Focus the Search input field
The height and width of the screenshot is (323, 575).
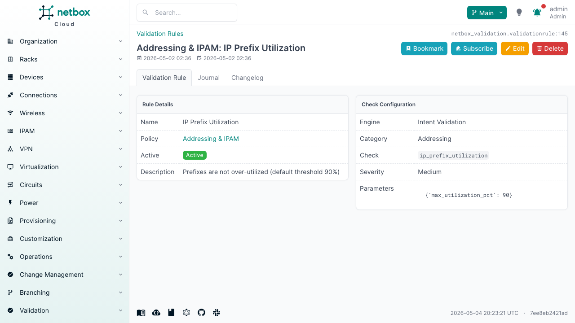click(x=187, y=13)
